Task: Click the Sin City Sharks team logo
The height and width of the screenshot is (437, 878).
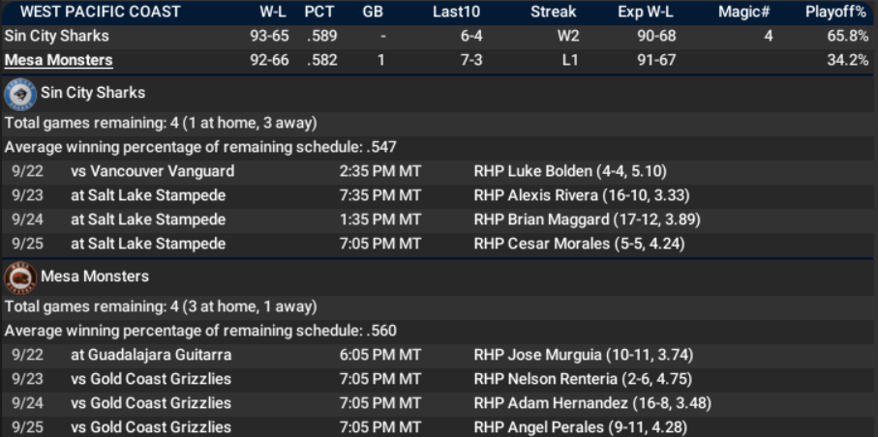Action: (x=20, y=94)
